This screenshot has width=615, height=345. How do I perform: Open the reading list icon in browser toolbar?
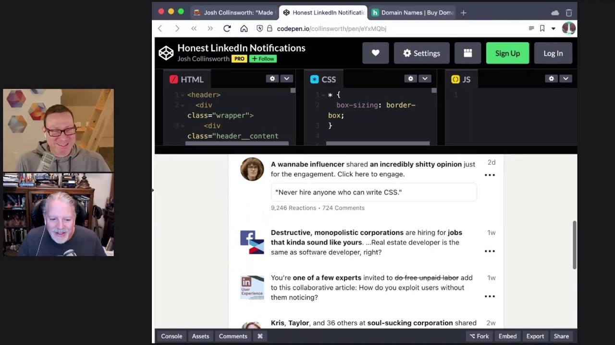click(531, 28)
